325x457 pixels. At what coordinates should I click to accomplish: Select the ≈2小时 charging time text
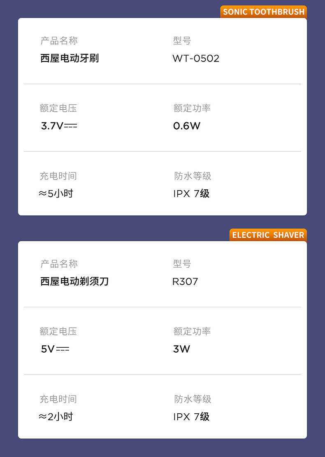pos(56,417)
